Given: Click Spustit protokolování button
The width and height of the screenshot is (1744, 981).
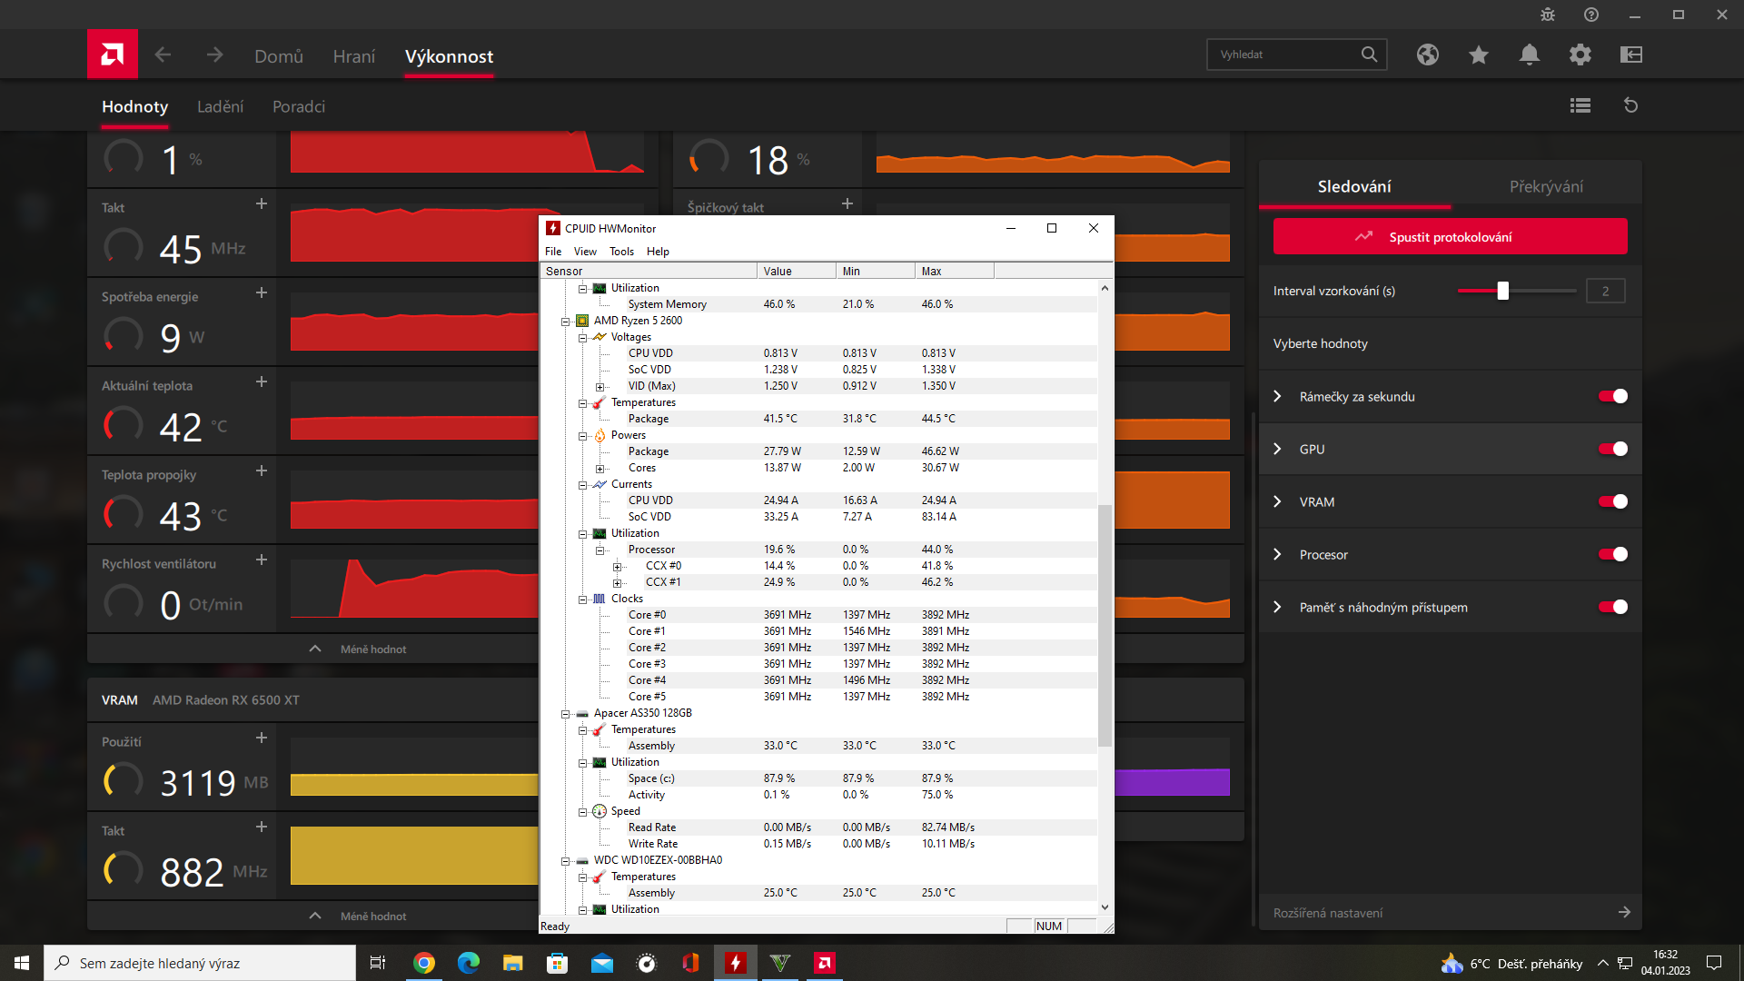Looking at the screenshot, I should pyautogui.click(x=1450, y=237).
